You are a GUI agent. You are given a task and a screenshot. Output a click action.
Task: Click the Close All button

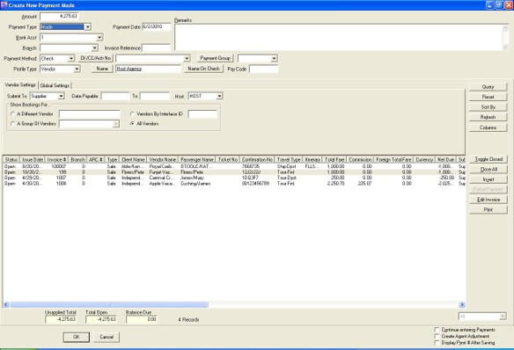(x=488, y=169)
